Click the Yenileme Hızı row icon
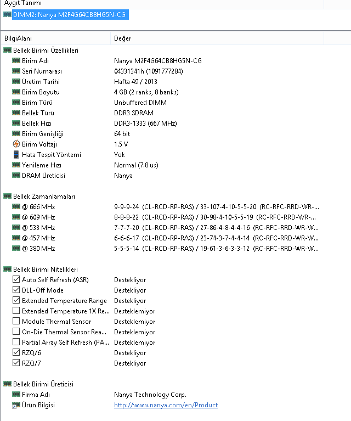 (x=16, y=165)
